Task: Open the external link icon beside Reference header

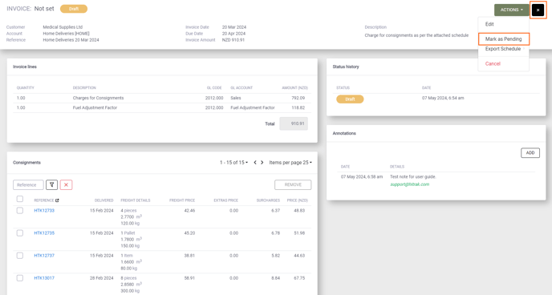Action: pos(57,200)
